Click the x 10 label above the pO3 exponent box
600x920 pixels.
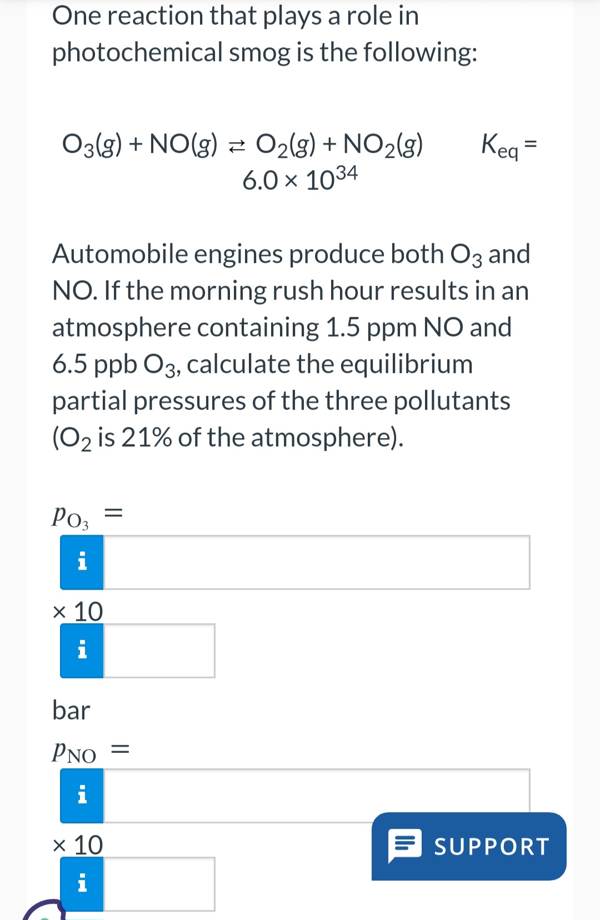pyautogui.click(x=77, y=611)
